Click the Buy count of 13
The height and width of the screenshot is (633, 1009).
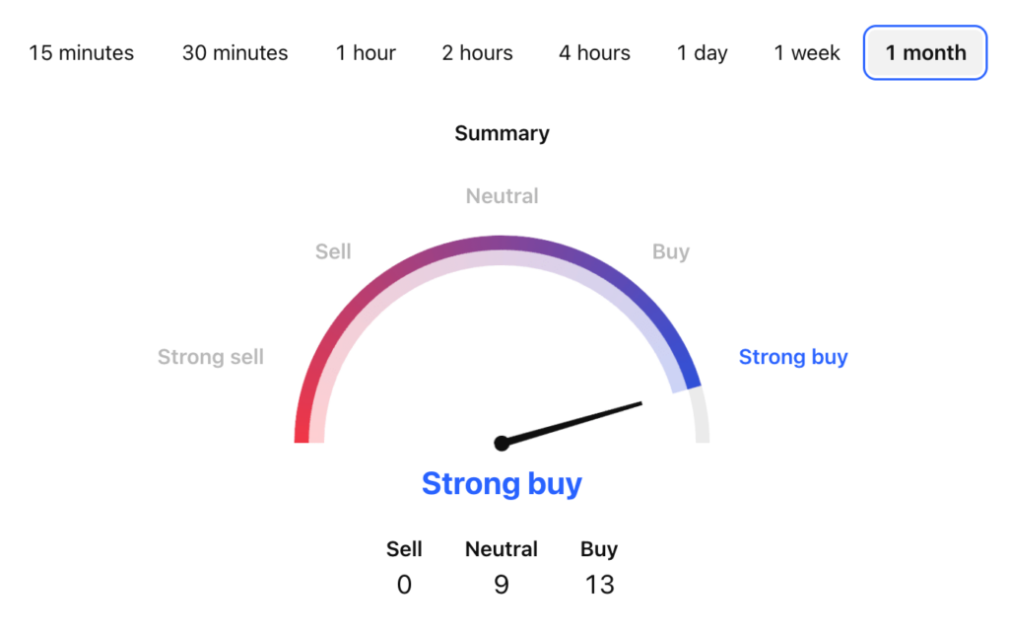click(599, 585)
